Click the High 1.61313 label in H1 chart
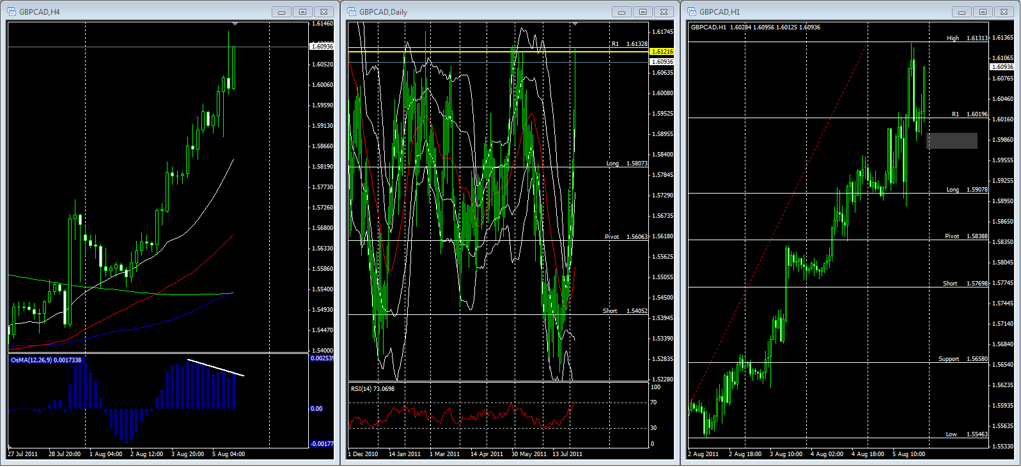1021x467 pixels. click(x=967, y=38)
